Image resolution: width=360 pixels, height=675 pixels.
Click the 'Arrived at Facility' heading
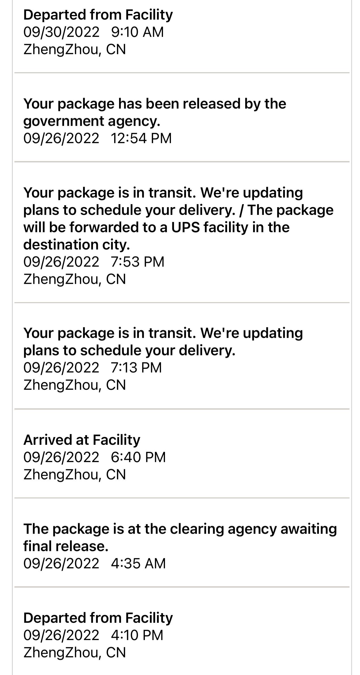pyautogui.click(x=82, y=440)
